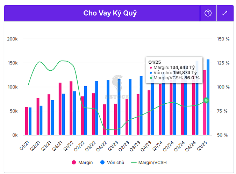Click the Cho Vay Ký Quỹ title

coord(110,13)
